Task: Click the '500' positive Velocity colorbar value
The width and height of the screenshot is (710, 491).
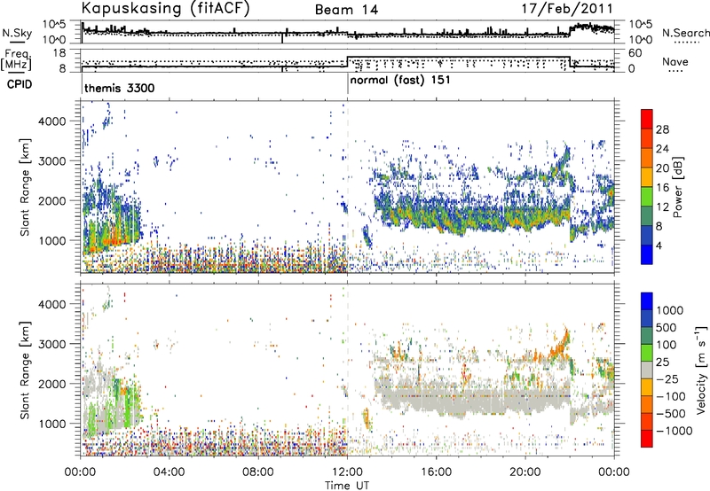Action: tap(667, 327)
